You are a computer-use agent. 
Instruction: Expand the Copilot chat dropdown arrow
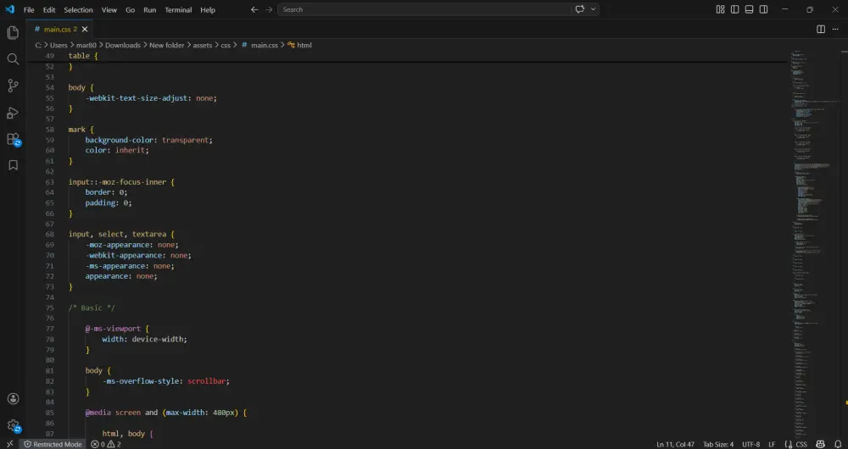point(593,9)
